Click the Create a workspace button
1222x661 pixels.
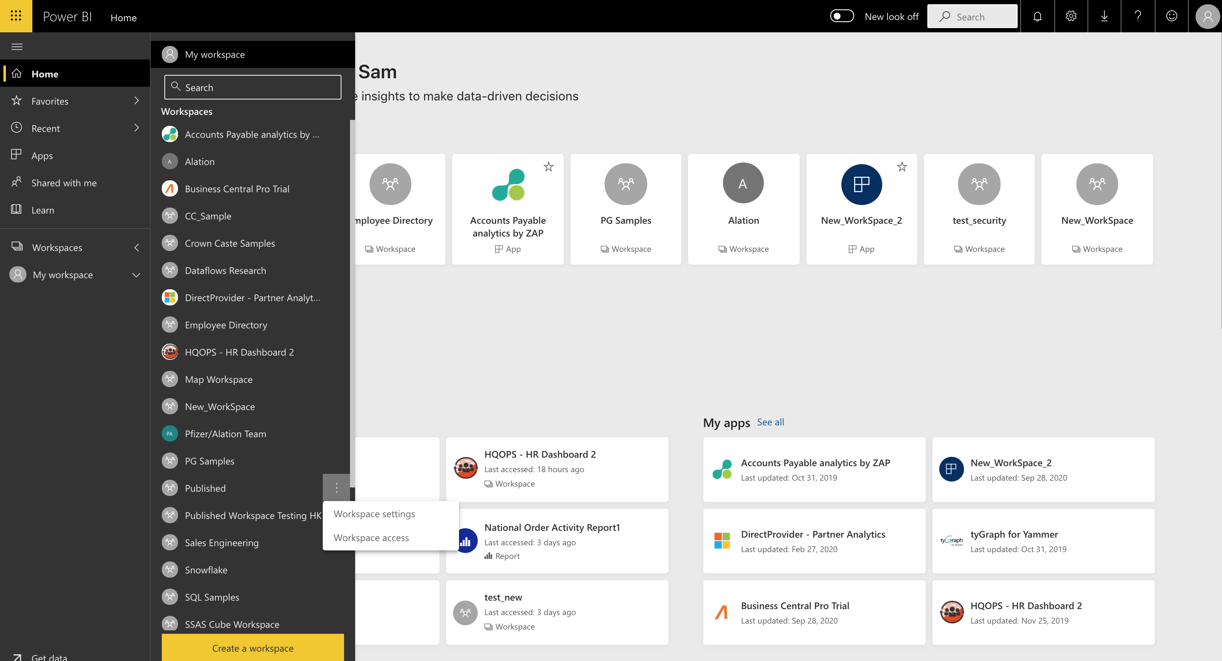pos(253,648)
